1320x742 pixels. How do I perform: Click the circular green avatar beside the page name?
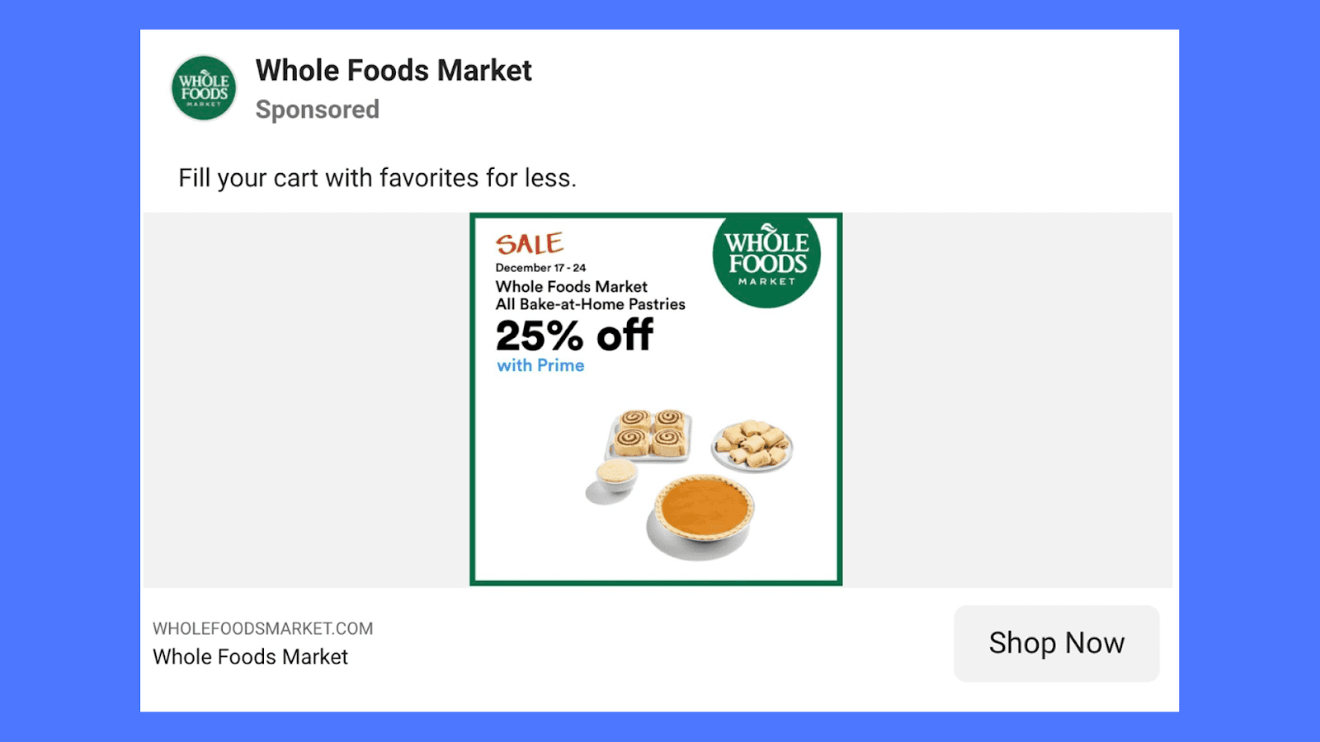point(202,87)
